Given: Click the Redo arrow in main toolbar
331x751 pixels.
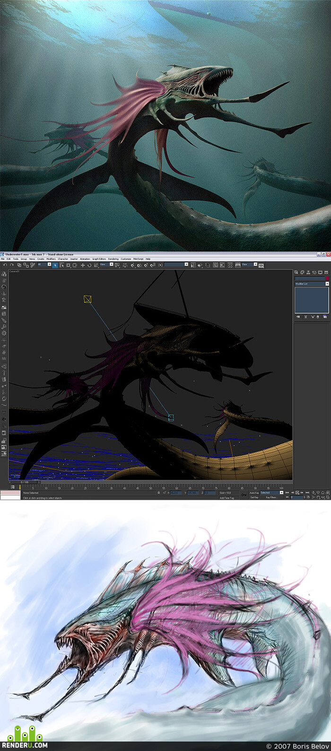Looking at the screenshot, I should (11, 265).
